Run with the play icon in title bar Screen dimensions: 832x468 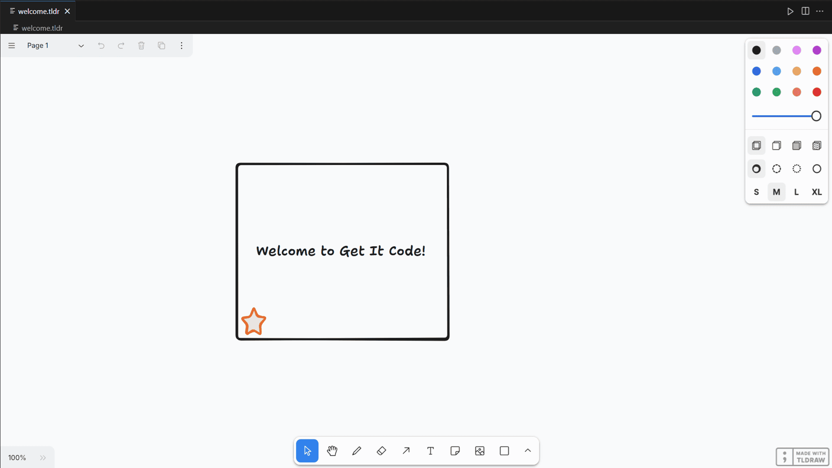(790, 11)
